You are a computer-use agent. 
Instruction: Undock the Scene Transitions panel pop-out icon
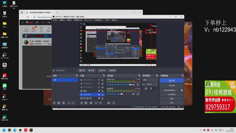click(157, 76)
